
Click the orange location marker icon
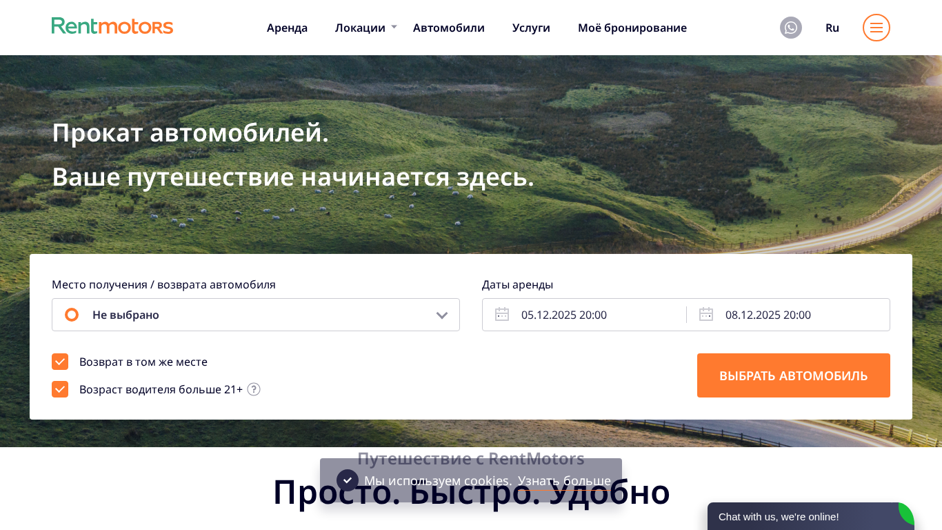(x=72, y=315)
